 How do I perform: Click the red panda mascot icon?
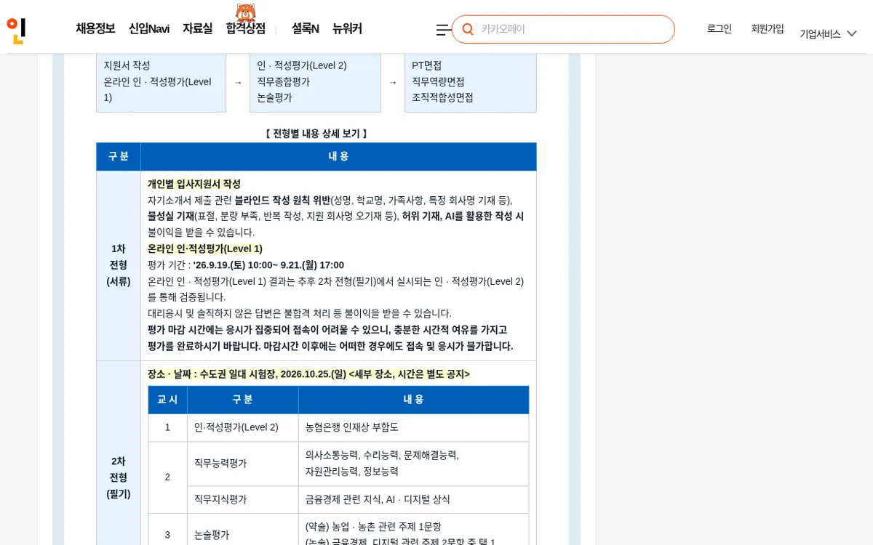coord(245,12)
